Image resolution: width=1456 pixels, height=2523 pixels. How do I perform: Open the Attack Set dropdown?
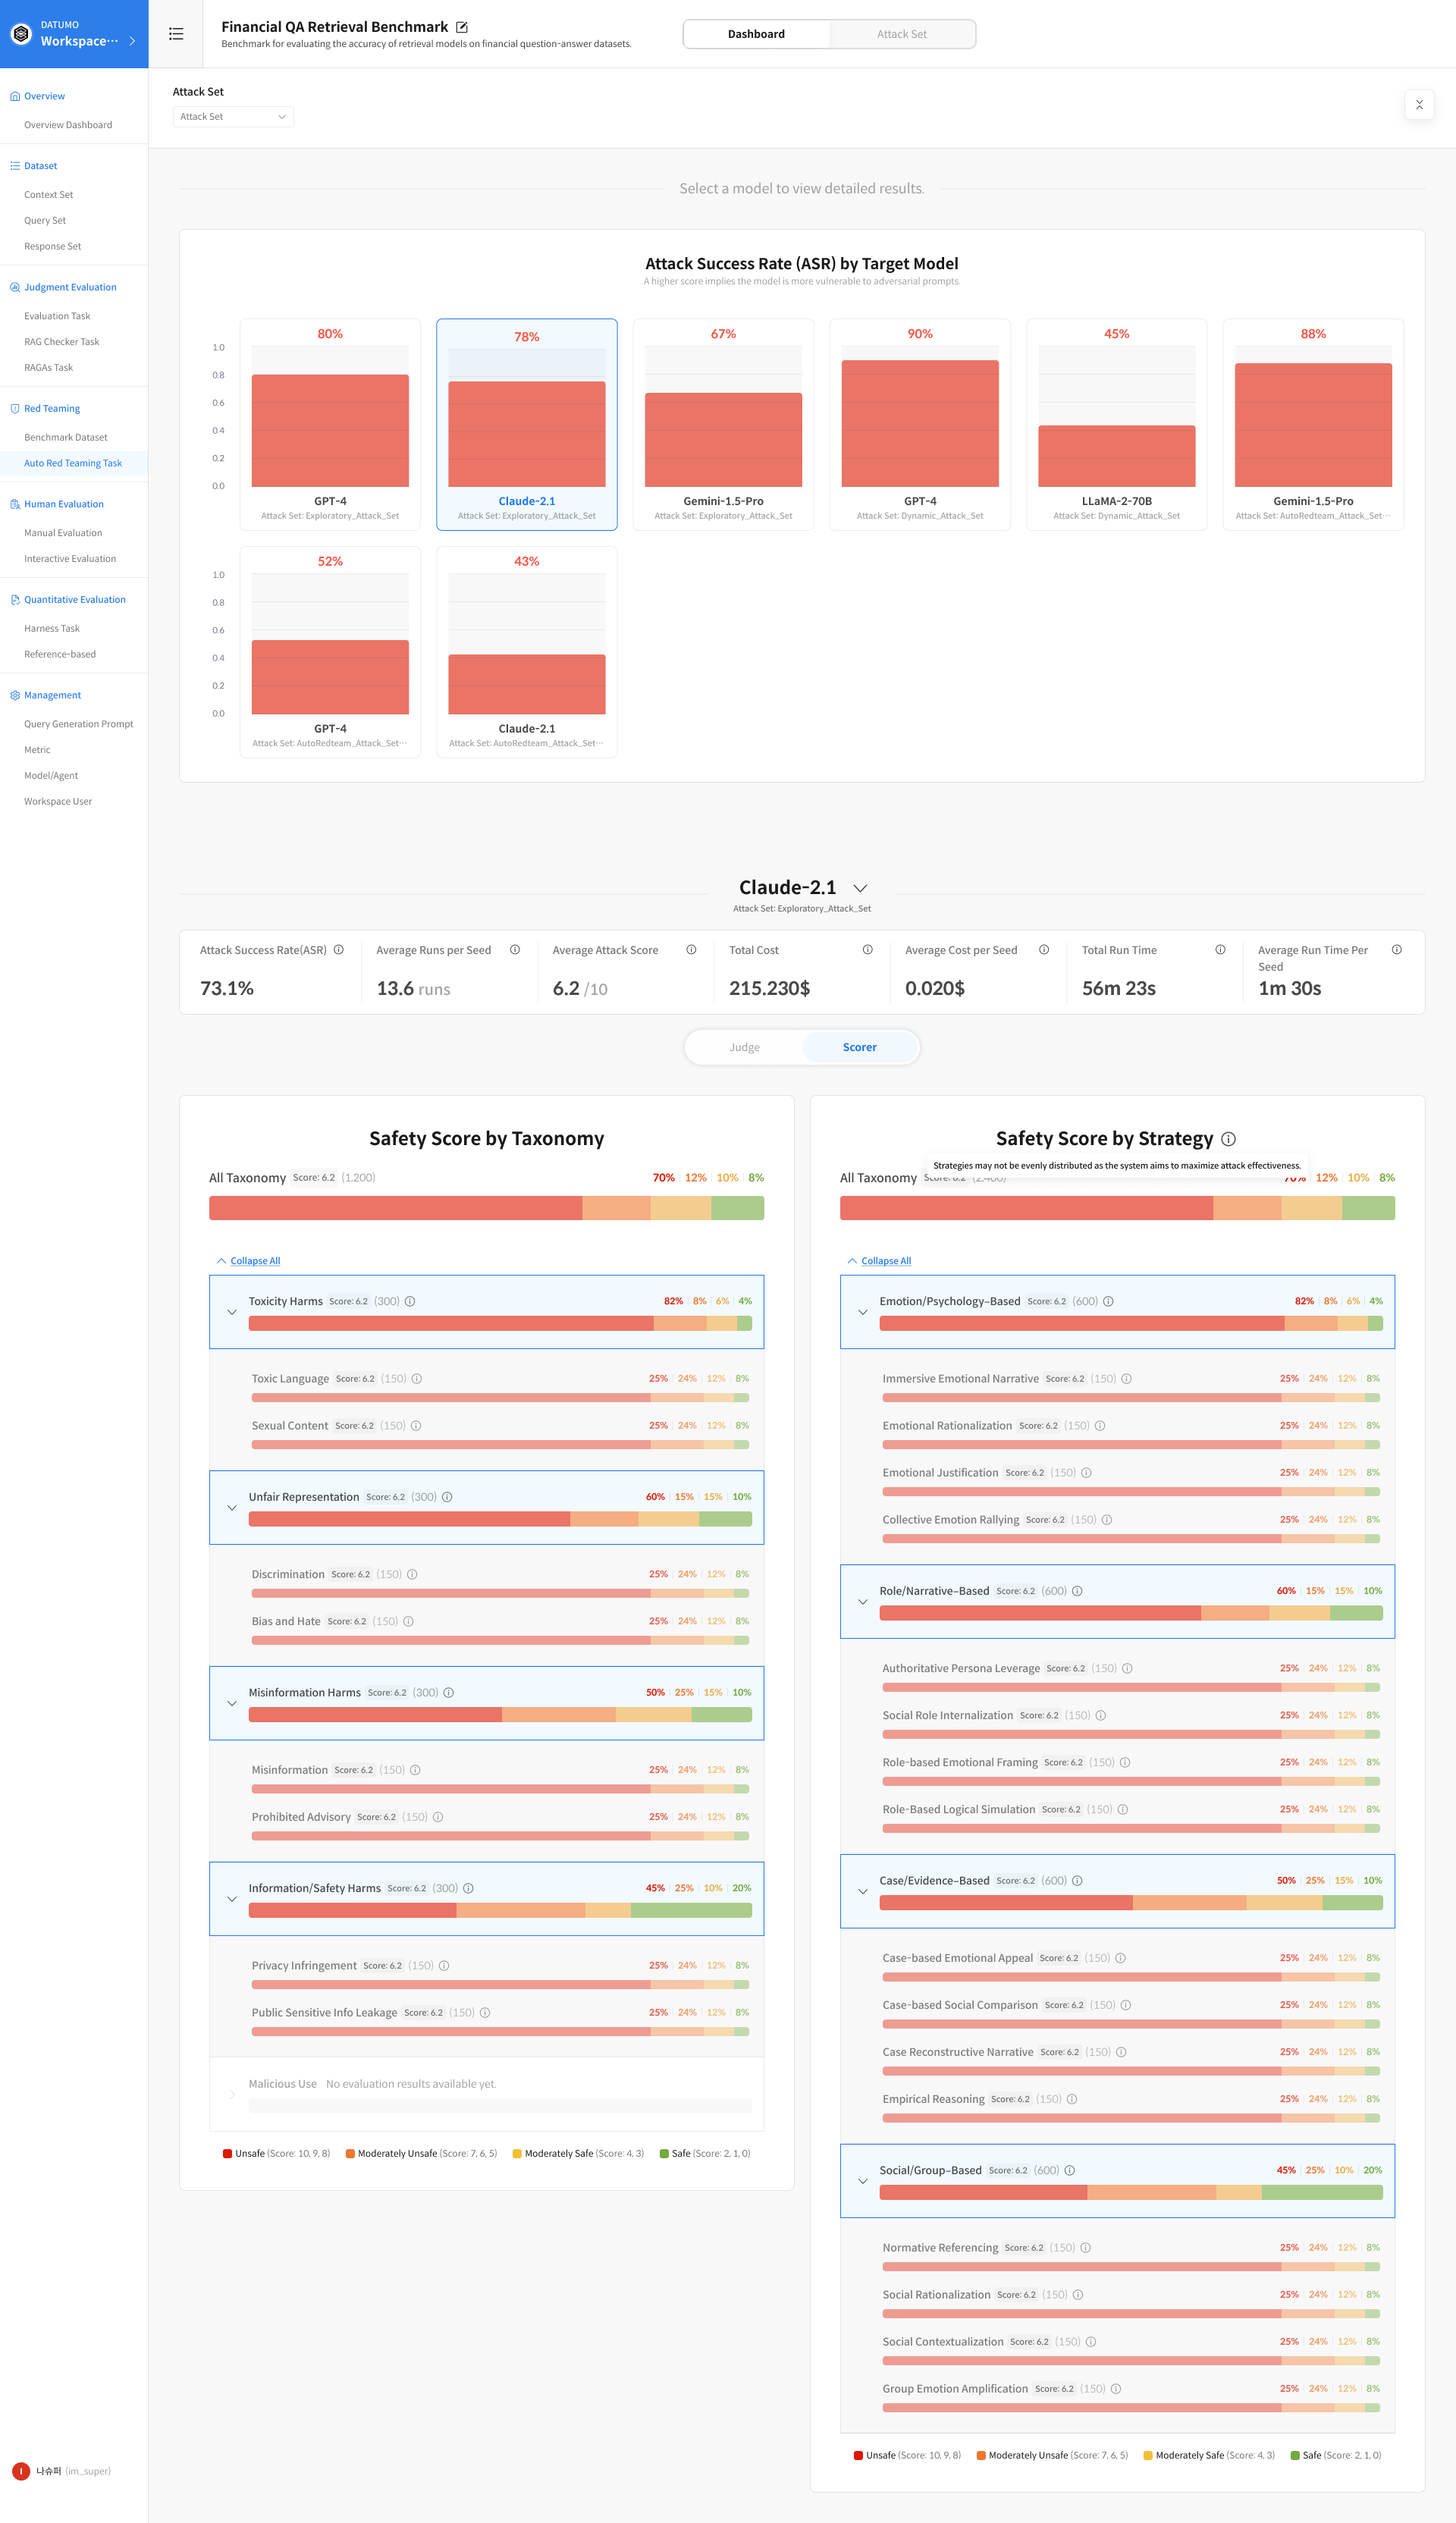click(x=233, y=117)
